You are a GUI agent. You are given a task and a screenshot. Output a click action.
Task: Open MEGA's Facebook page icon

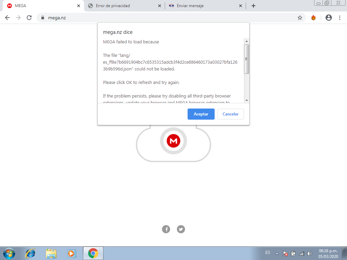click(166, 229)
